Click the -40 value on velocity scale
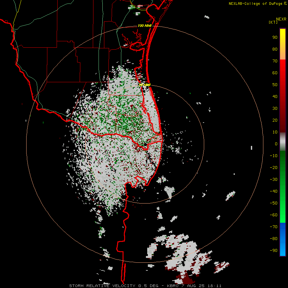Image resolution: width=288 pixels, height=288 pixels. pos(274,191)
